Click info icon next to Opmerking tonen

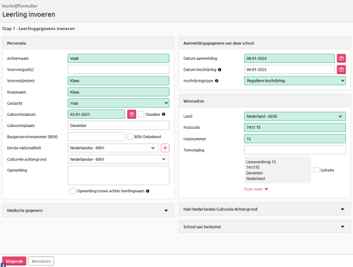point(148,191)
